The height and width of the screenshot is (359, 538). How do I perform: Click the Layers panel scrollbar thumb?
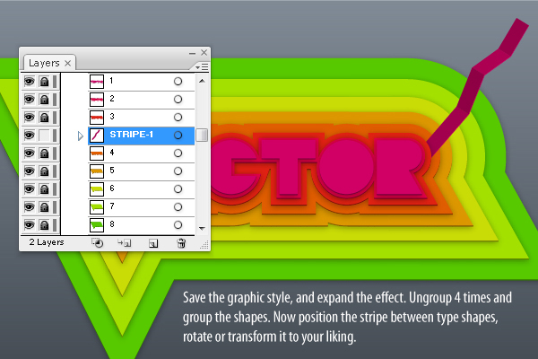[202, 135]
